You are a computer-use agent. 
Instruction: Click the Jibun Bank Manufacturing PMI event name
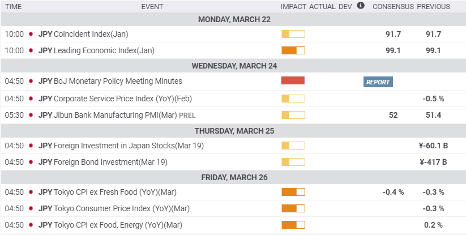pyautogui.click(x=115, y=115)
